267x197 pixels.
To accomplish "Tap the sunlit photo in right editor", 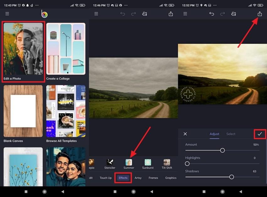I will click(x=222, y=74).
